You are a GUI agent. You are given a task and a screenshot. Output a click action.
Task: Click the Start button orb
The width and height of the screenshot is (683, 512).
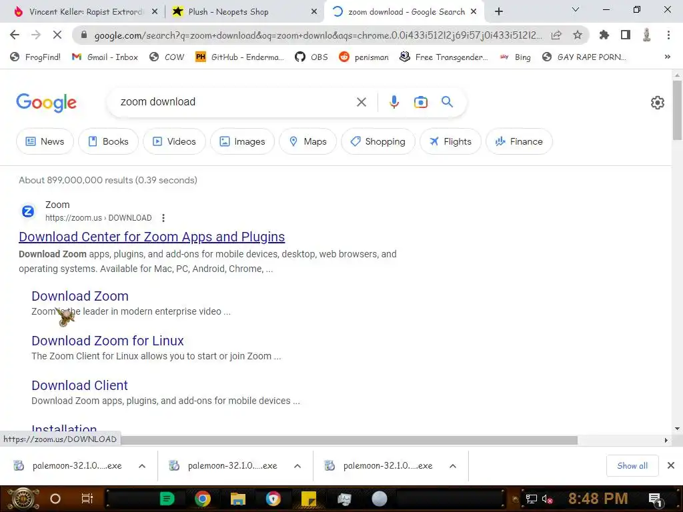click(23, 499)
